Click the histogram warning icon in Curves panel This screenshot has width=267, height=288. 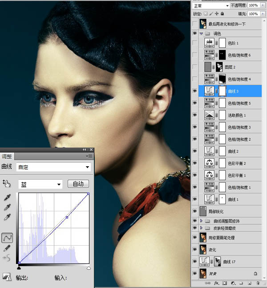click(x=7, y=277)
